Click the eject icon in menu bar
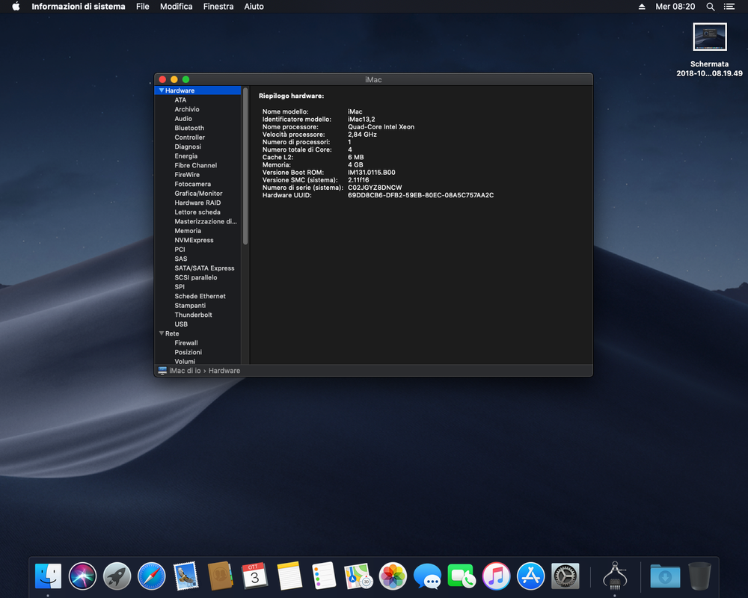This screenshot has width=748, height=598. click(x=642, y=7)
